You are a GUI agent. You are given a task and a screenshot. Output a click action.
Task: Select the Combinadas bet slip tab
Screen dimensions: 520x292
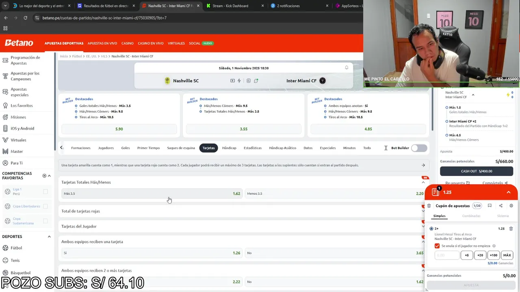[x=471, y=216]
